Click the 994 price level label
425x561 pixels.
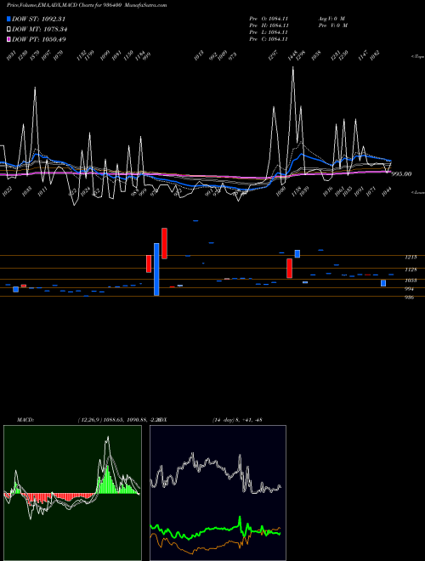(410, 289)
